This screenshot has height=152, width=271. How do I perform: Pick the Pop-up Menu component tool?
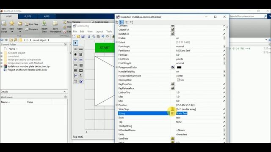pos(75,65)
